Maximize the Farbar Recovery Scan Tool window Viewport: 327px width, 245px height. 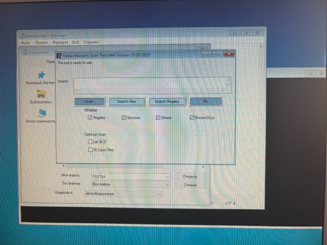(x=217, y=54)
